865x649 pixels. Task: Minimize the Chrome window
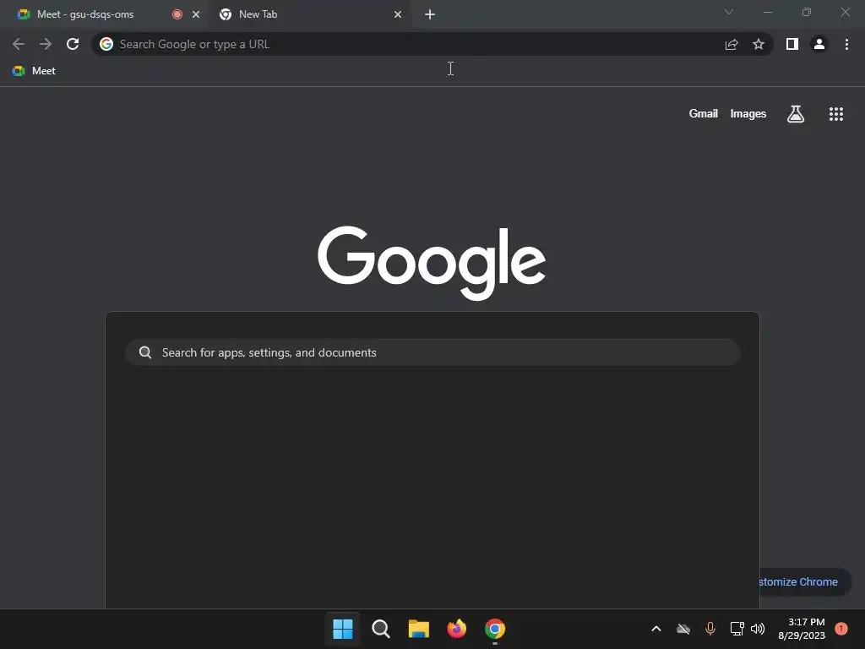click(x=767, y=12)
